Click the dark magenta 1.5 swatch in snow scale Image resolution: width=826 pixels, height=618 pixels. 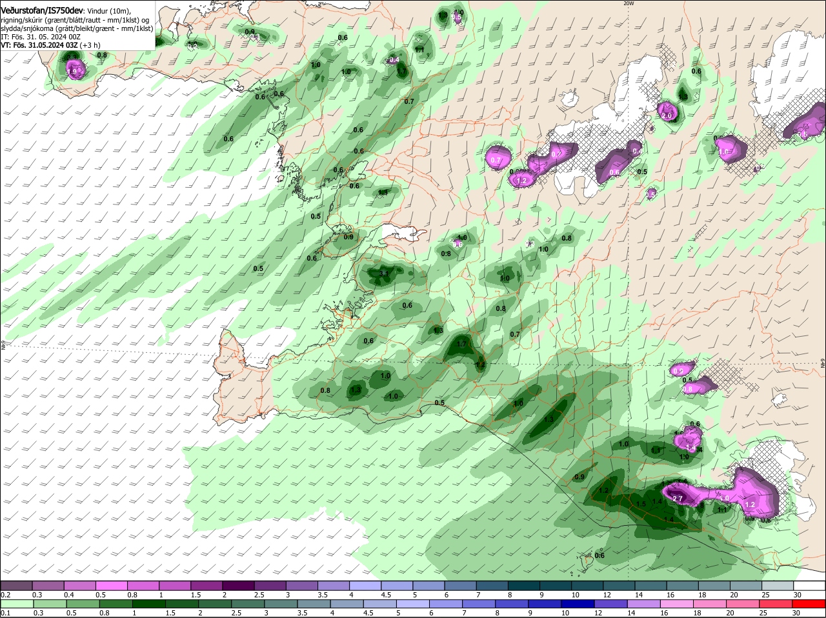[x=207, y=585]
